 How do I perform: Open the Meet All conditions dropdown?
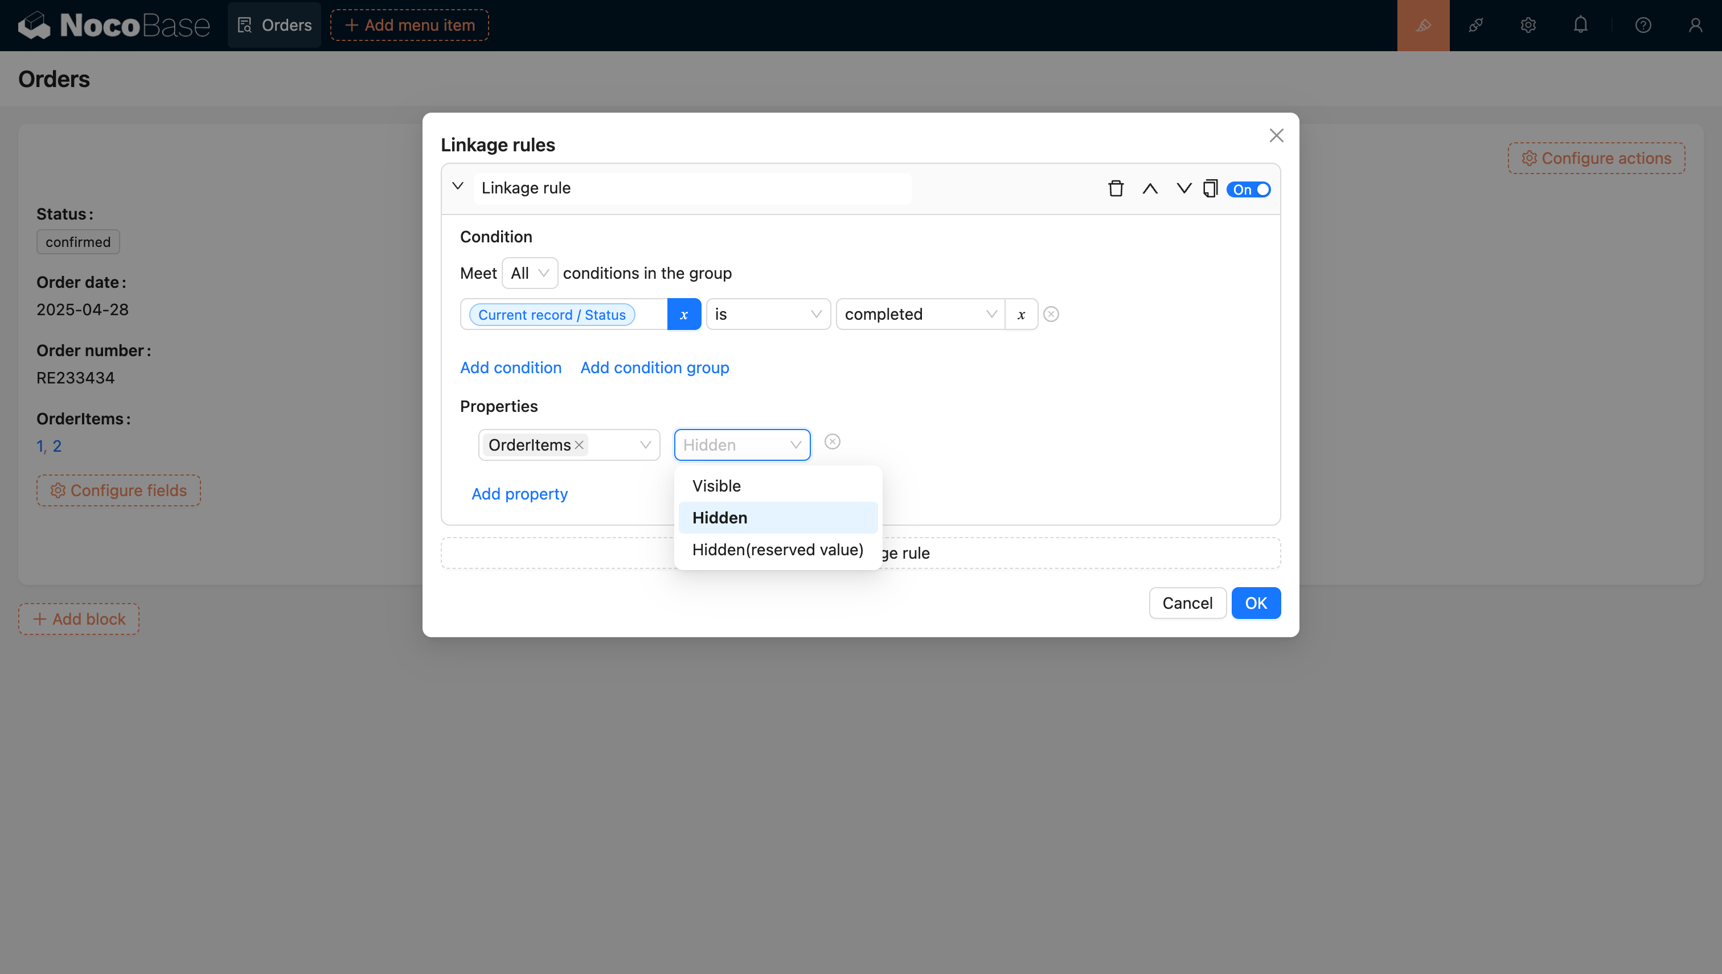click(x=530, y=273)
